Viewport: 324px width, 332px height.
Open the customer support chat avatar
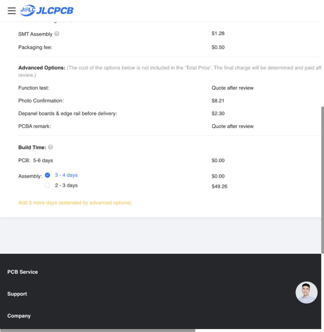click(x=306, y=293)
